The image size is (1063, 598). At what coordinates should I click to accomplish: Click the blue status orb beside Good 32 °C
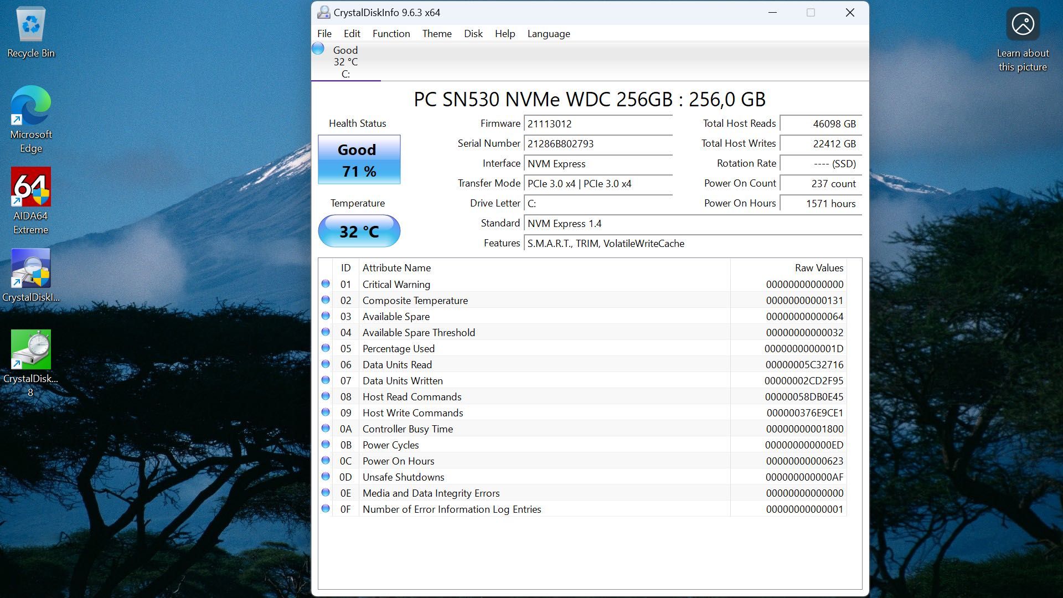tap(318, 49)
